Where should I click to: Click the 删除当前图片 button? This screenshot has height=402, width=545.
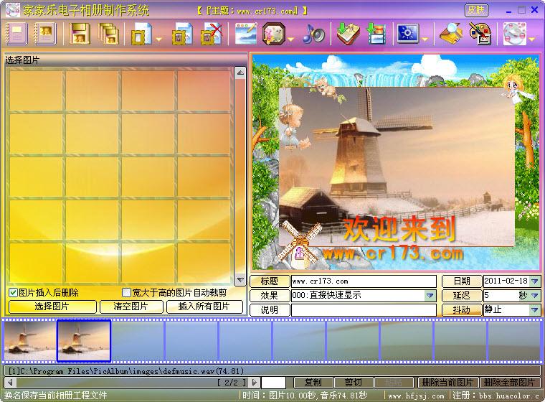tap(447, 383)
